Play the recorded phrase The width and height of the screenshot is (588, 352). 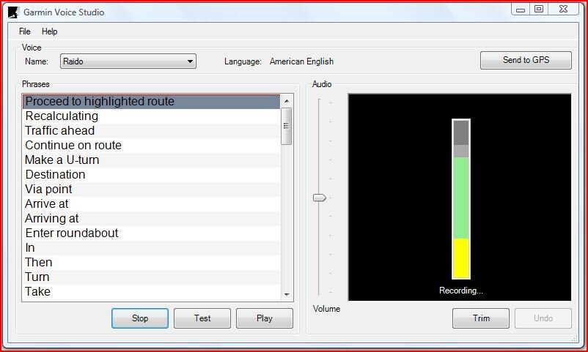[265, 318]
